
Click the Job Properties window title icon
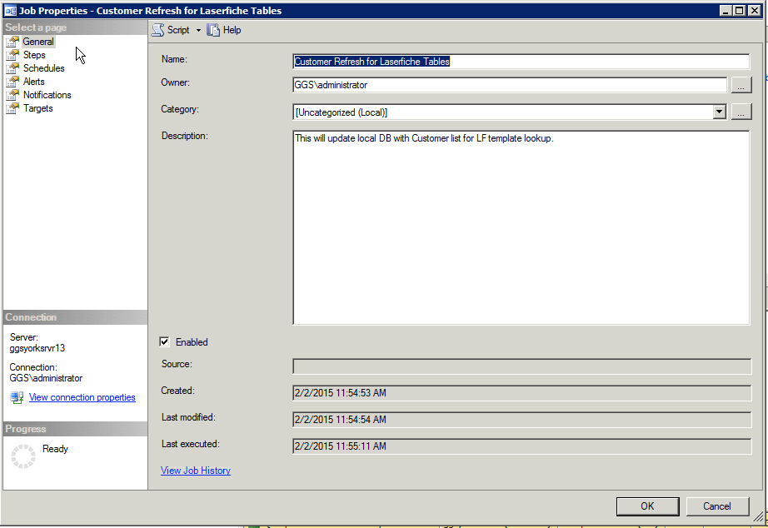coord(10,10)
